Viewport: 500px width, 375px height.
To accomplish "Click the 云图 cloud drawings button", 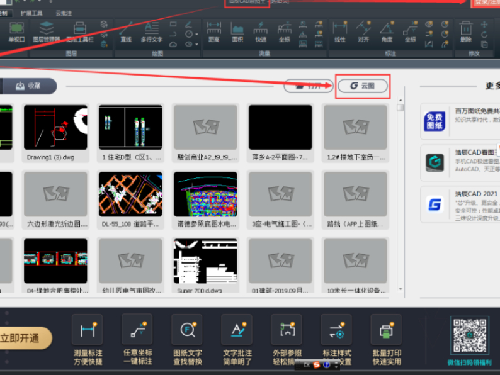I will click(363, 86).
